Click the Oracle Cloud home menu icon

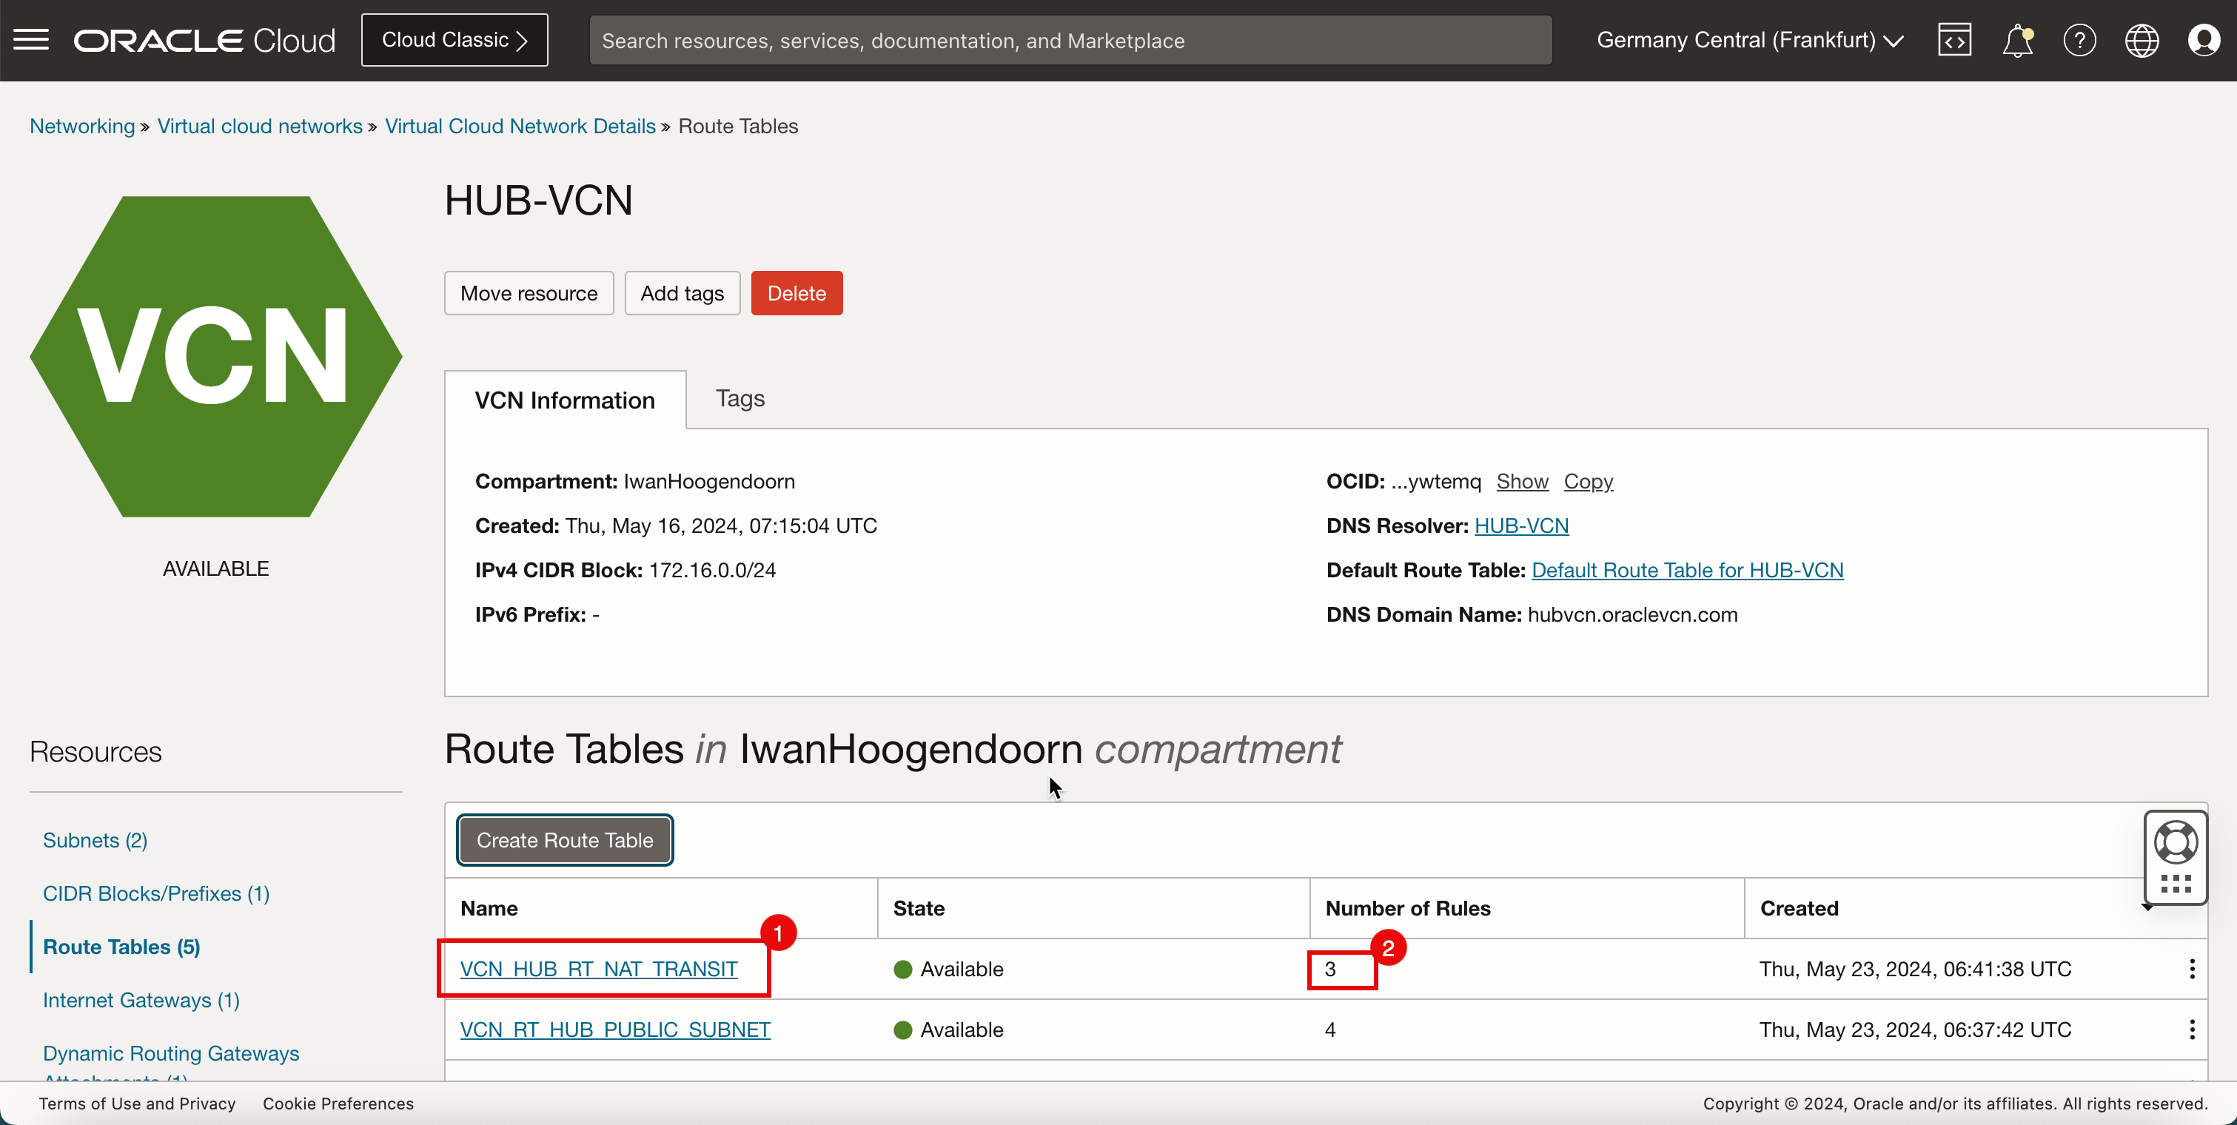coord(32,40)
